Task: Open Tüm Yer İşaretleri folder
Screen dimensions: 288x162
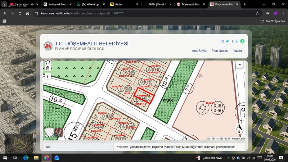Action: point(273,21)
